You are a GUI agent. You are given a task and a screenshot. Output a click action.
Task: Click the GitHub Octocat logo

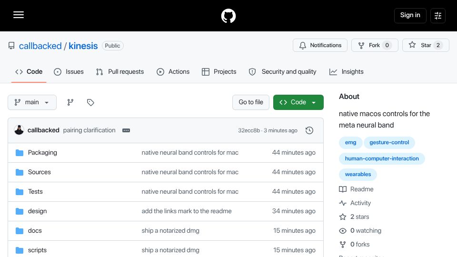(x=228, y=16)
